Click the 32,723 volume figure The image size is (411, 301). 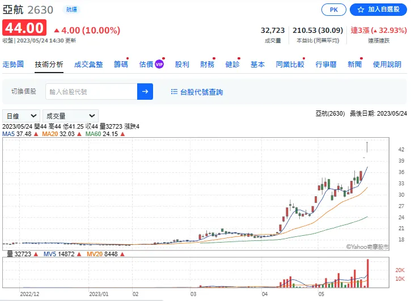pyautogui.click(x=273, y=31)
